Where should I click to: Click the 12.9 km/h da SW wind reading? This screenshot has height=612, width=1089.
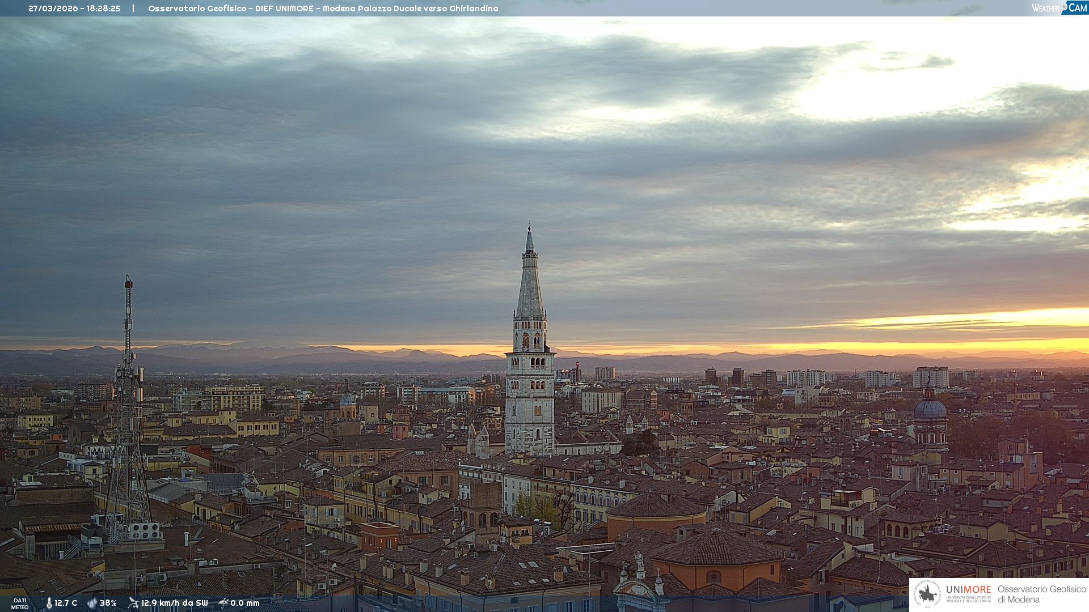pyautogui.click(x=174, y=603)
